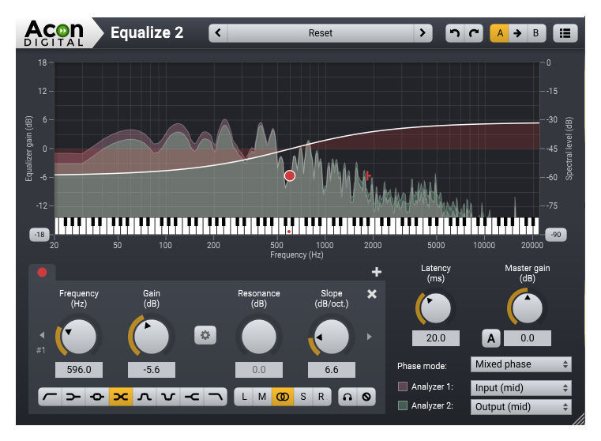The width and height of the screenshot is (601, 441).
Task: Remove the current band with X
Action: [x=372, y=294]
